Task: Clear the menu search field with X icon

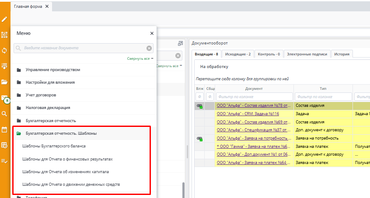Action: click(x=149, y=48)
